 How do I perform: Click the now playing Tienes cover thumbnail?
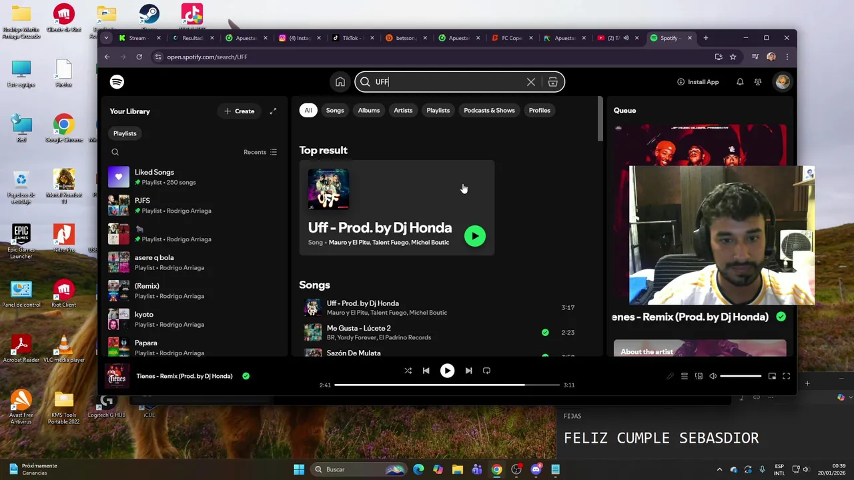tap(117, 376)
